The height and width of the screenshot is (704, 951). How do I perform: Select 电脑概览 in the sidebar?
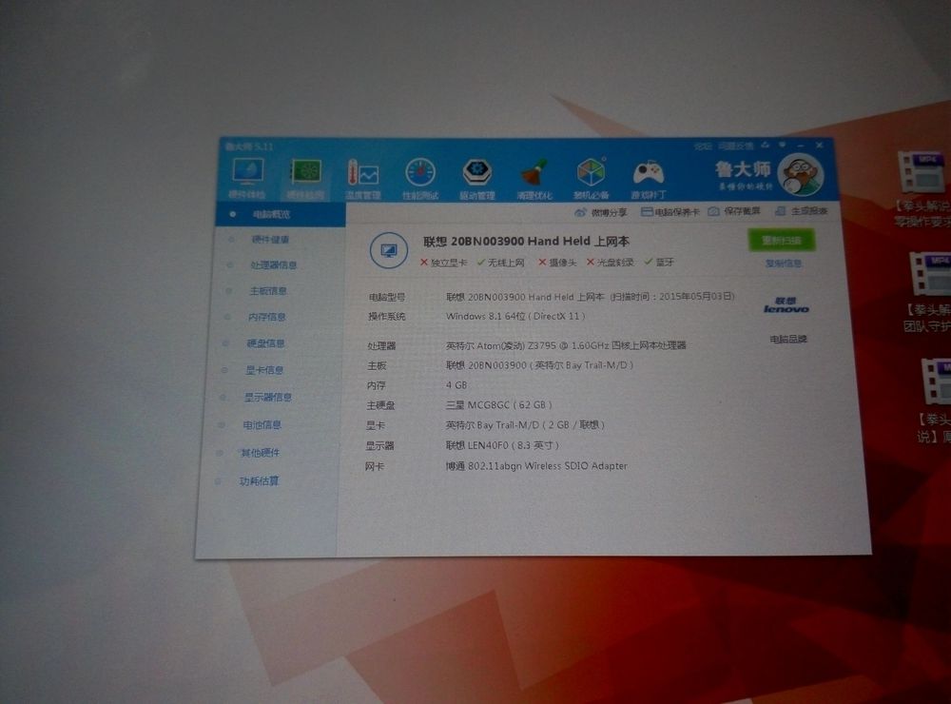pos(281,214)
